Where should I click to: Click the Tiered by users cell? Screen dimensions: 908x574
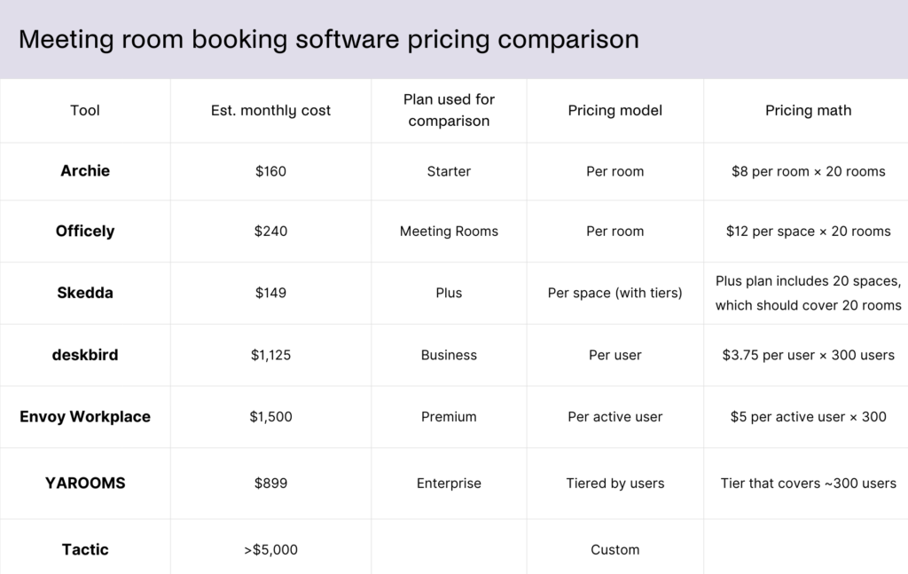click(x=614, y=484)
